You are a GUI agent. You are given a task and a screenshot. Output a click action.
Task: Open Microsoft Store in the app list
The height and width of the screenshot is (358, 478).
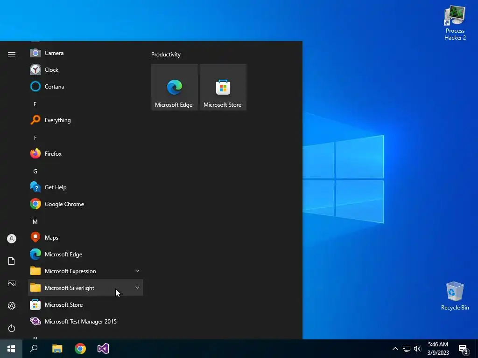pyautogui.click(x=85, y=304)
